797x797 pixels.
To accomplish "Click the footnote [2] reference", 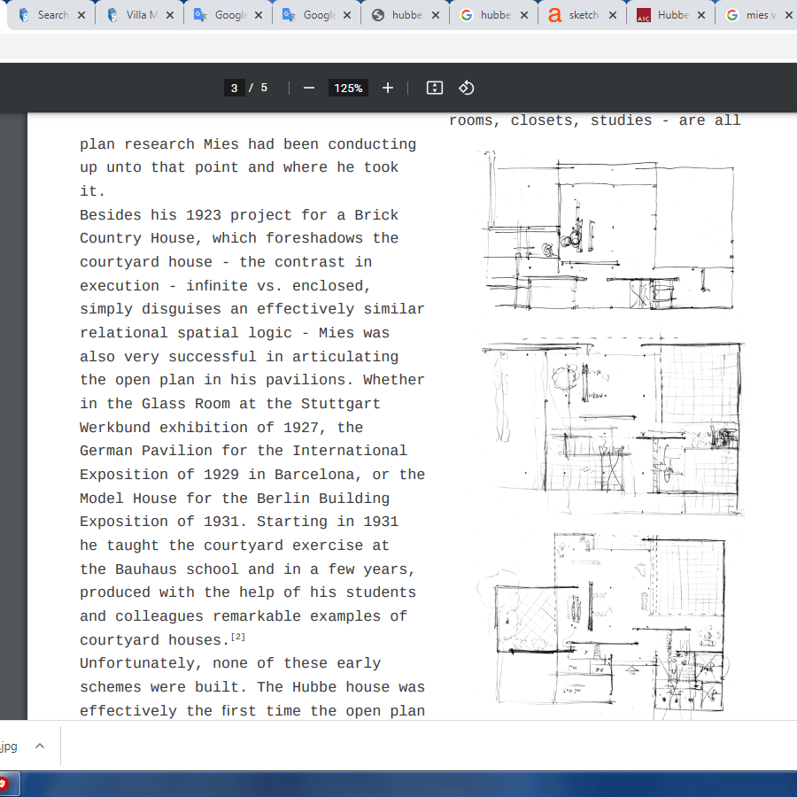I will 238,637.
